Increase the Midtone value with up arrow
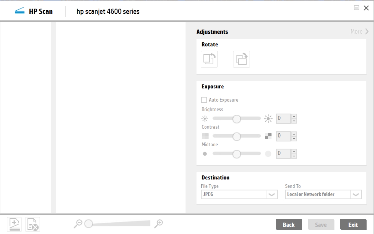The height and width of the screenshot is (234, 374). 294,151
